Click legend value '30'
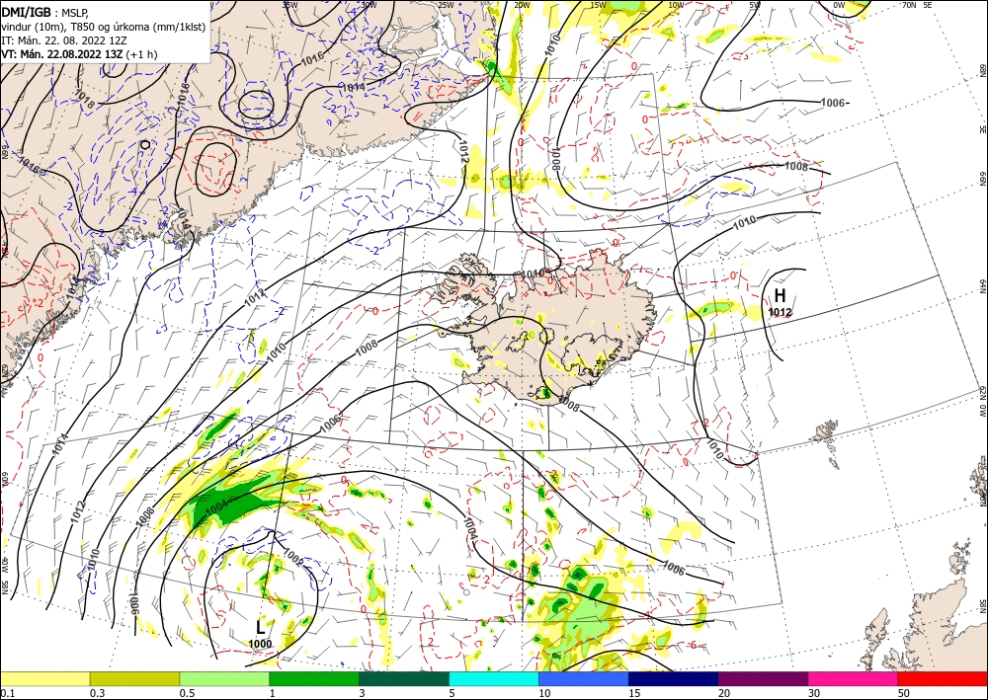 [x=814, y=693]
